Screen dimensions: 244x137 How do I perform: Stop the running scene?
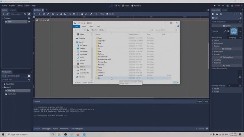coord(223,6)
